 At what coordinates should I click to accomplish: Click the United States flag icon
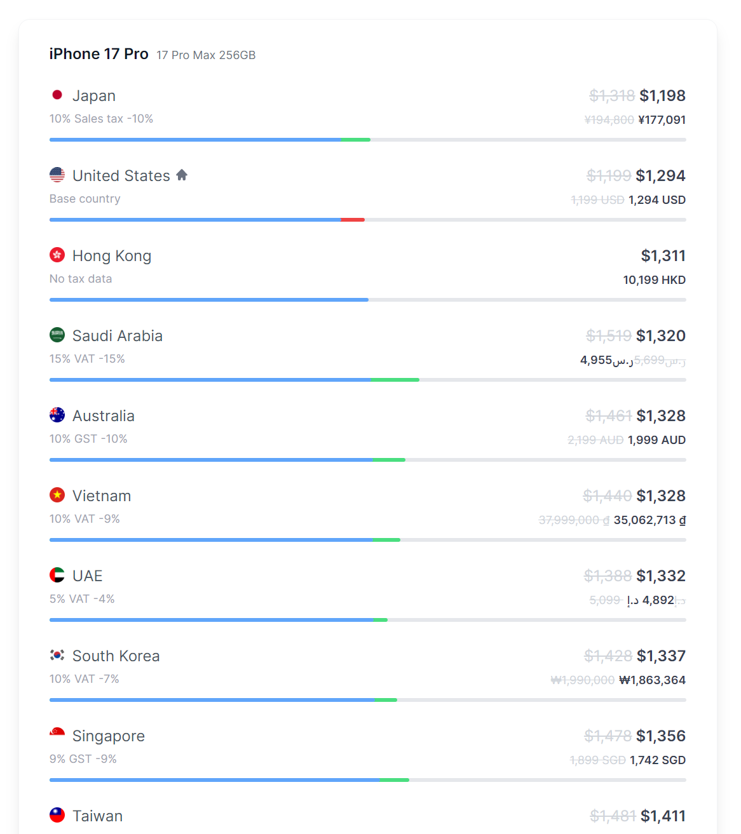[x=57, y=175]
